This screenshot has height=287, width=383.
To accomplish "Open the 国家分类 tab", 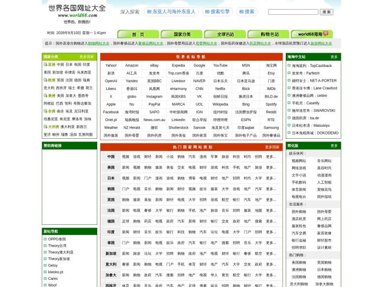I will click(x=182, y=34).
